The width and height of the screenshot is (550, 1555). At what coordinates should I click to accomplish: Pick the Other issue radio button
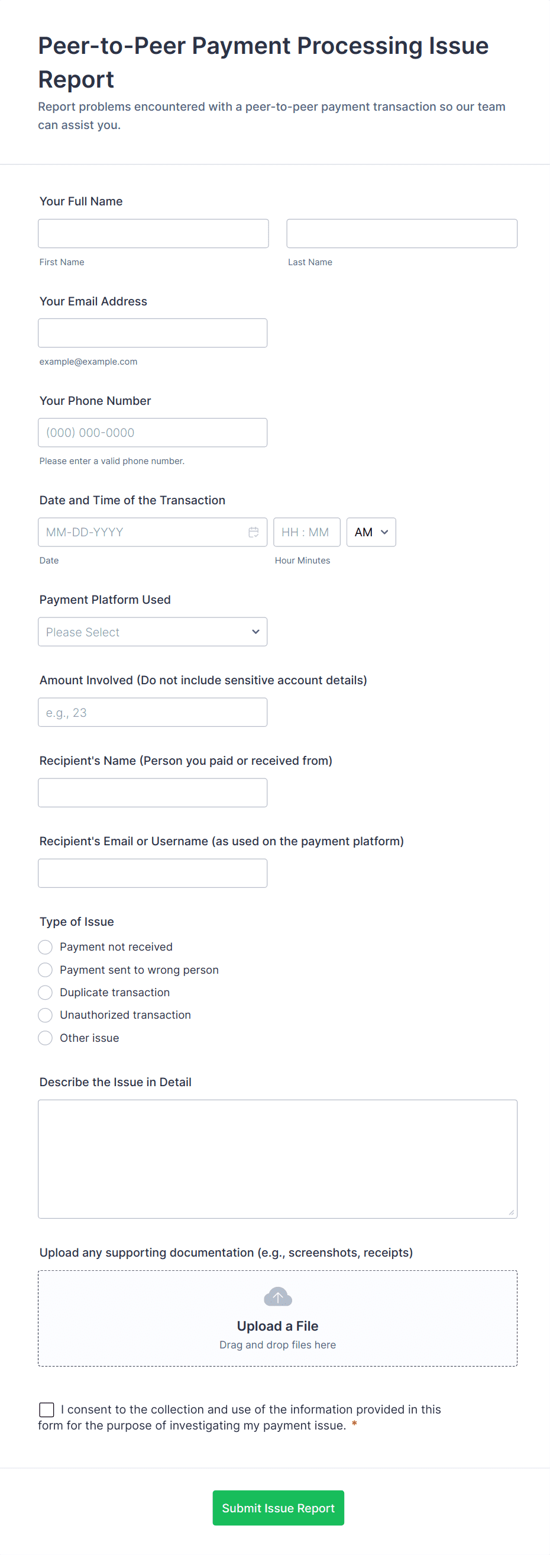(x=45, y=1038)
